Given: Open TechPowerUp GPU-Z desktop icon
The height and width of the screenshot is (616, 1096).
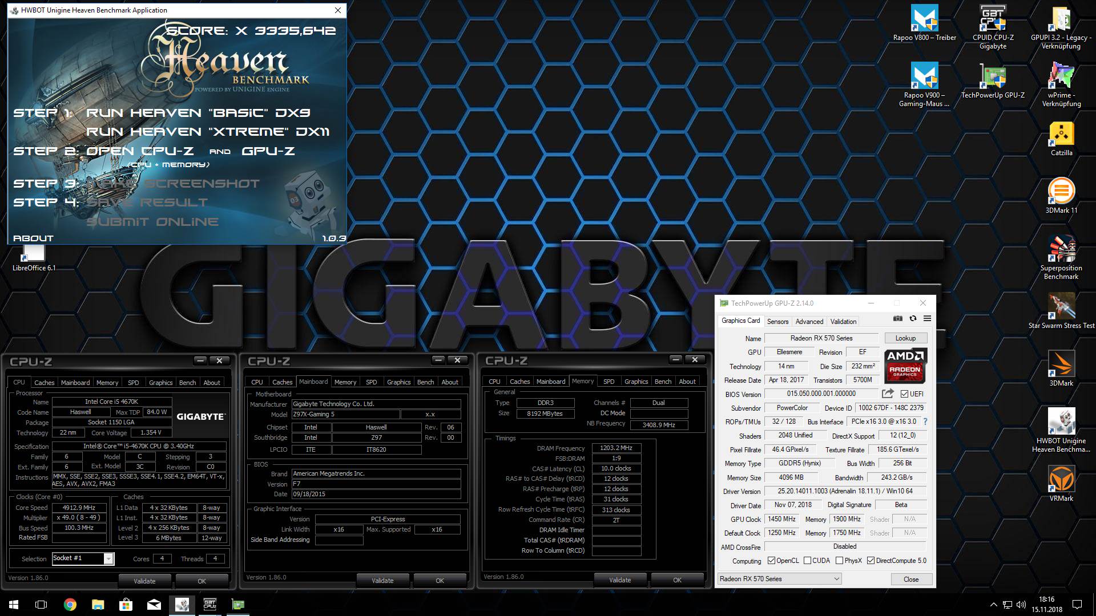Looking at the screenshot, I should 993,81.
